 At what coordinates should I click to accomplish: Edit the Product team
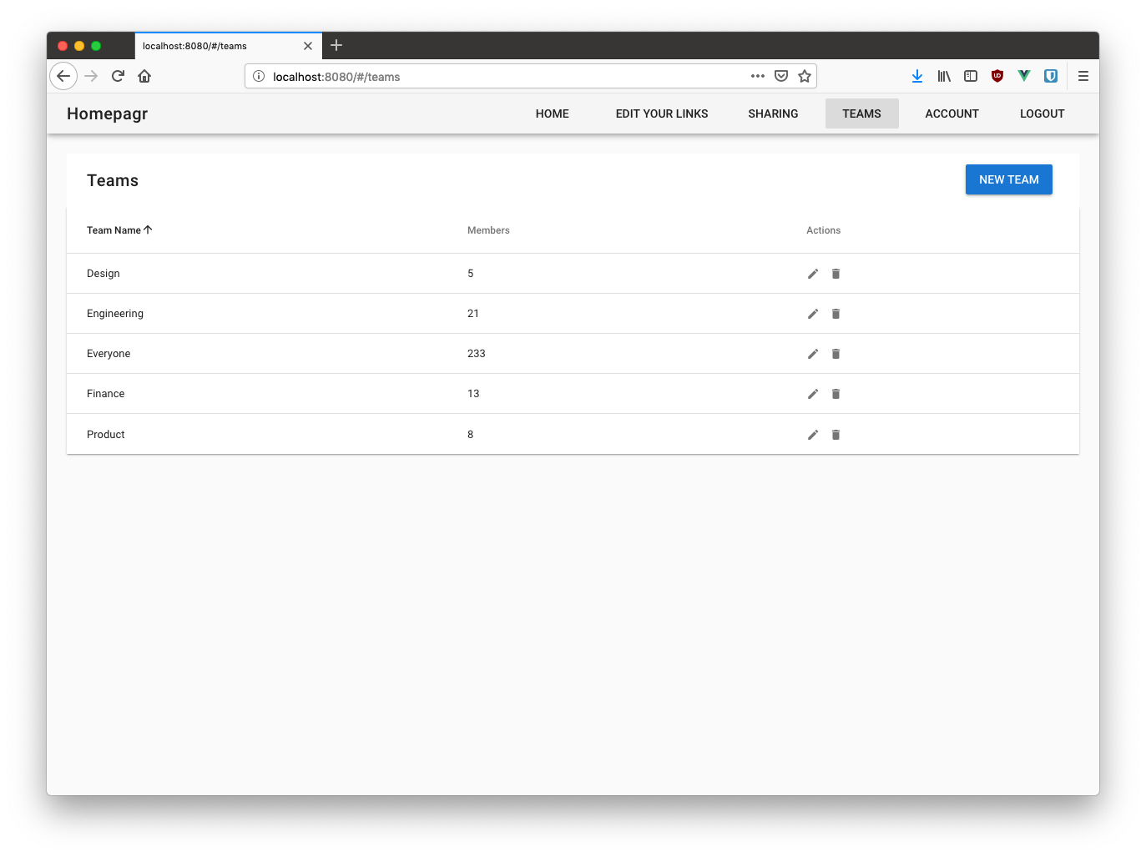point(813,435)
